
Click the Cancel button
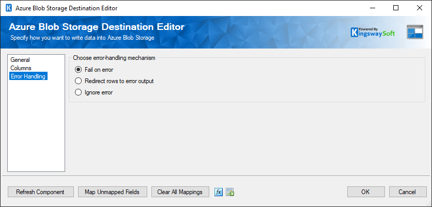tap(408, 192)
